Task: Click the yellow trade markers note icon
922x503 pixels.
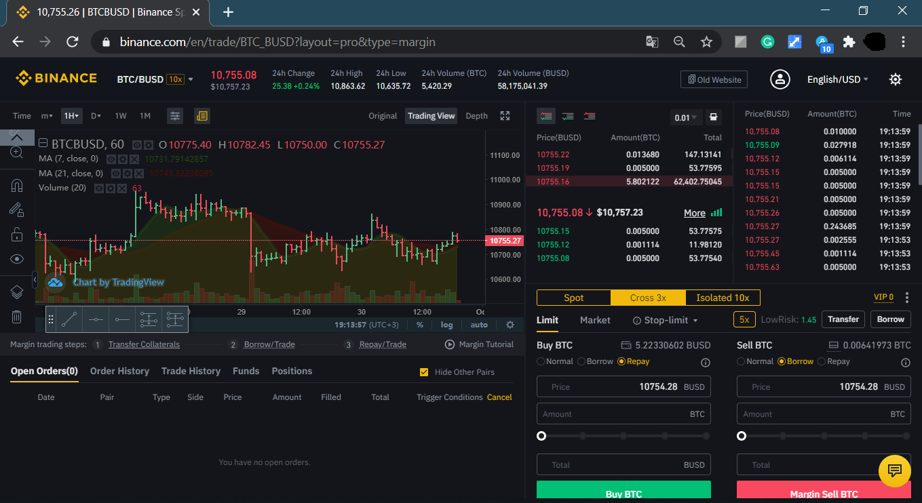Action: pyautogui.click(x=201, y=116)
